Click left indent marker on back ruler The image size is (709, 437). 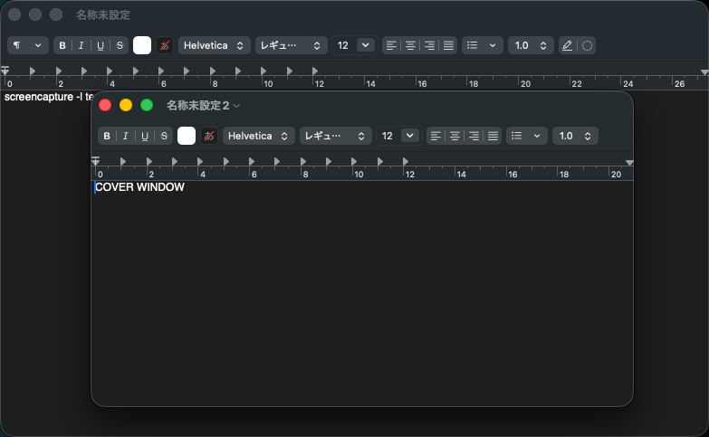pyautogui.click(x=5, y=71)
